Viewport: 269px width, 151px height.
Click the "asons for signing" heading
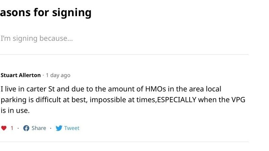point(45,12)
